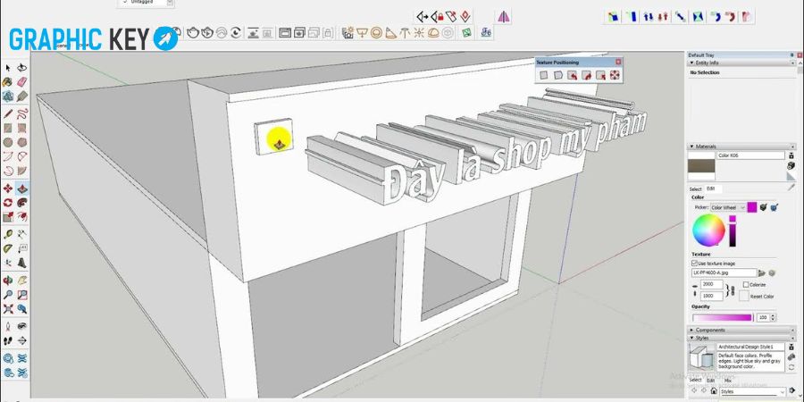Click the Opacity slider bar
The width and height of the screenshot is (804, 402).
pyautogui.click(x=723, y=317)
